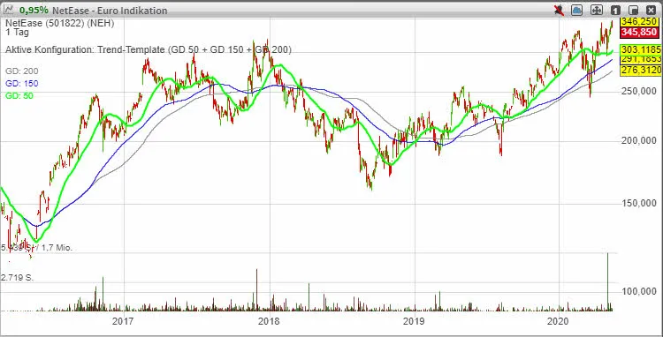663x337 pixels.
Task: Click the 2018 year label on time axis
Action: pos(269,322)
